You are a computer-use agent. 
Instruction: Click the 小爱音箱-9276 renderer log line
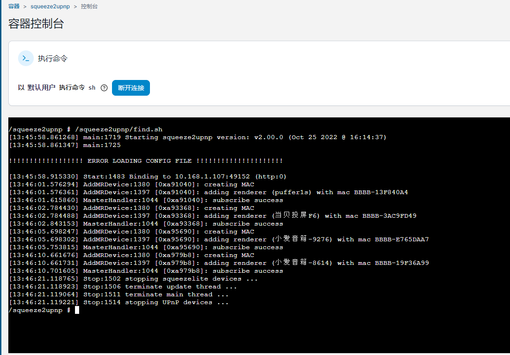[x=219, y=239]
